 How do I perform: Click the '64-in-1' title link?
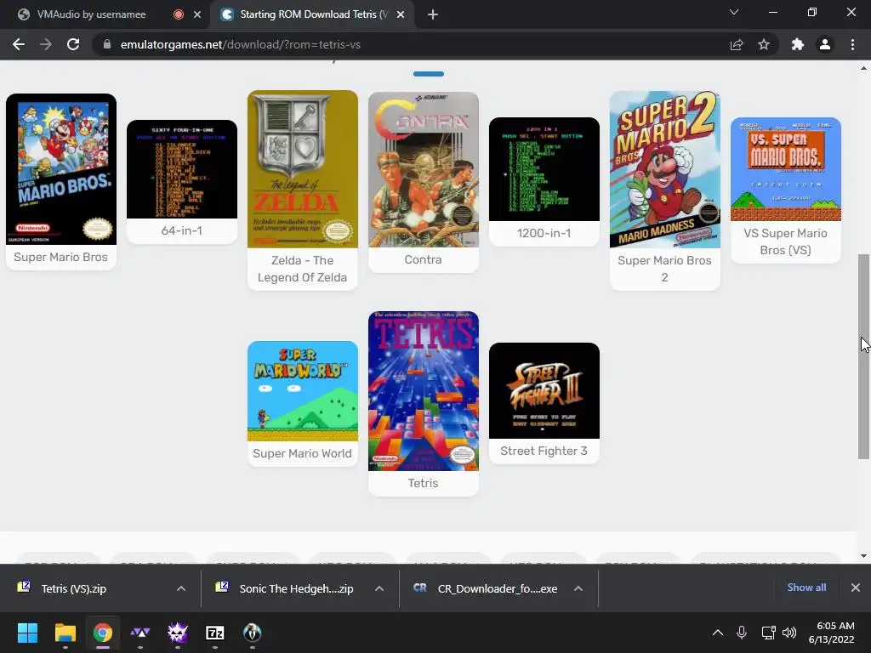click(x=182, y=230)
